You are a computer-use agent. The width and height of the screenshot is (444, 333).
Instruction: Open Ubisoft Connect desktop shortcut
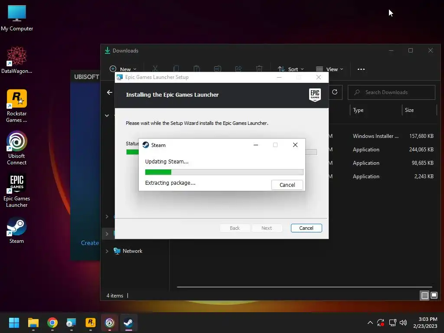tap(17, 148)
